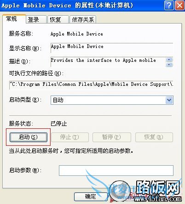Click the 恢复(R) resume button
The image size is (185, 204).
[x=154, y=137]
